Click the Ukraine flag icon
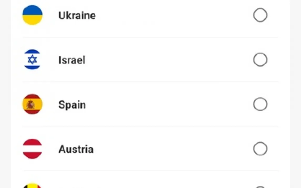This screenshot has width=301, height=188. 32,15
